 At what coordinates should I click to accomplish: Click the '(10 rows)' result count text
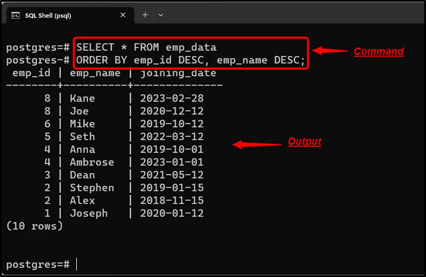click(x=35, y=226)
